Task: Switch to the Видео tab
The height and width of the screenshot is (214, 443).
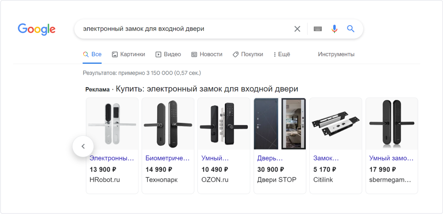Action: coord(168,54)
